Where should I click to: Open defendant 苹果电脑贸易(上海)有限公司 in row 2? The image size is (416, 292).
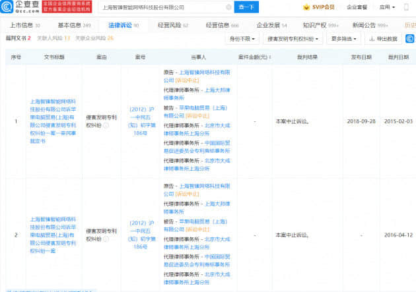(x=195, y=225)
